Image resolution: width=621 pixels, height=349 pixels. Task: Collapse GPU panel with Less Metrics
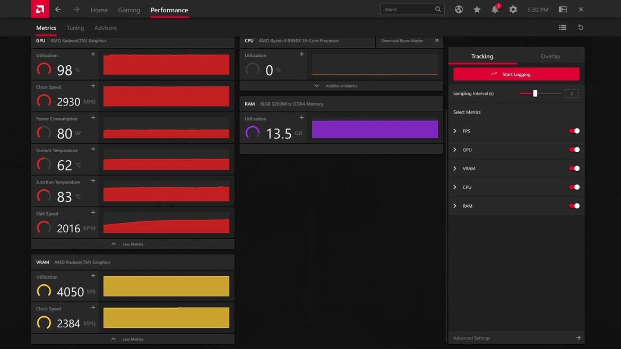(133, 244)
